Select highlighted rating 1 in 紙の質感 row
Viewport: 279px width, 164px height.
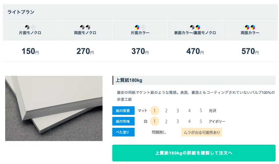(x=154, y=111)
